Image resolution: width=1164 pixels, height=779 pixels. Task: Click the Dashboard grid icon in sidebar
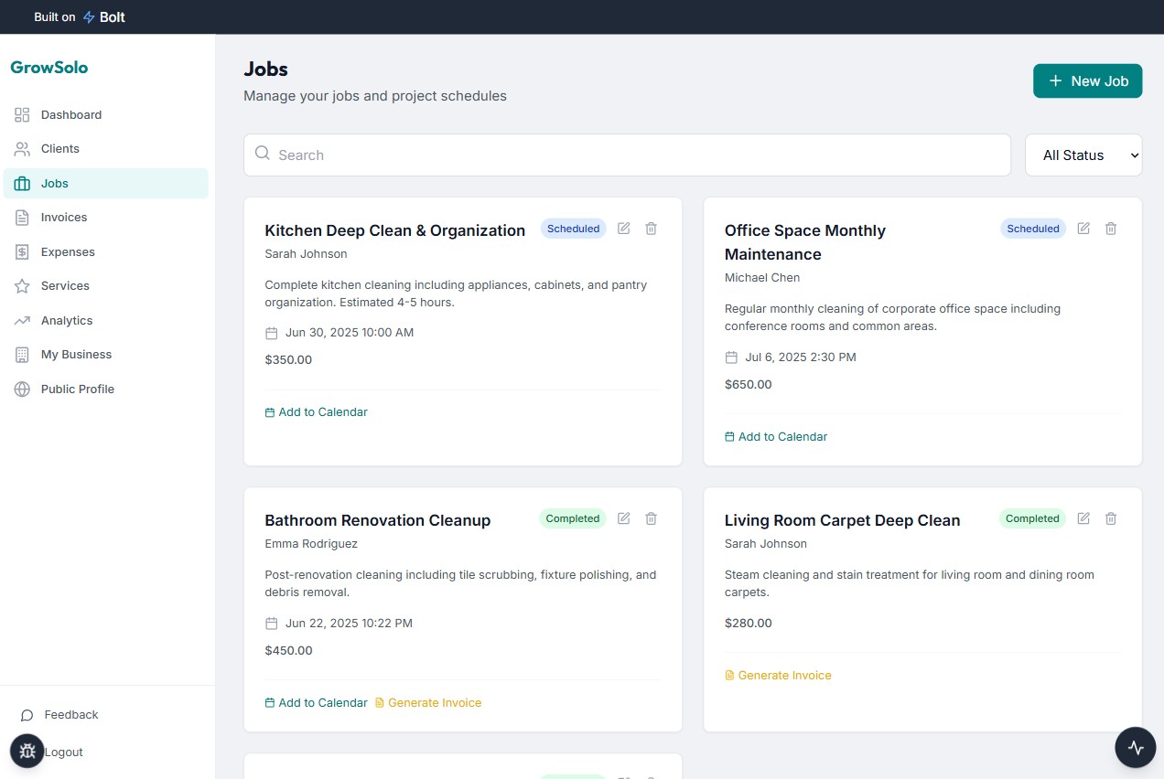tap(22, 114)
